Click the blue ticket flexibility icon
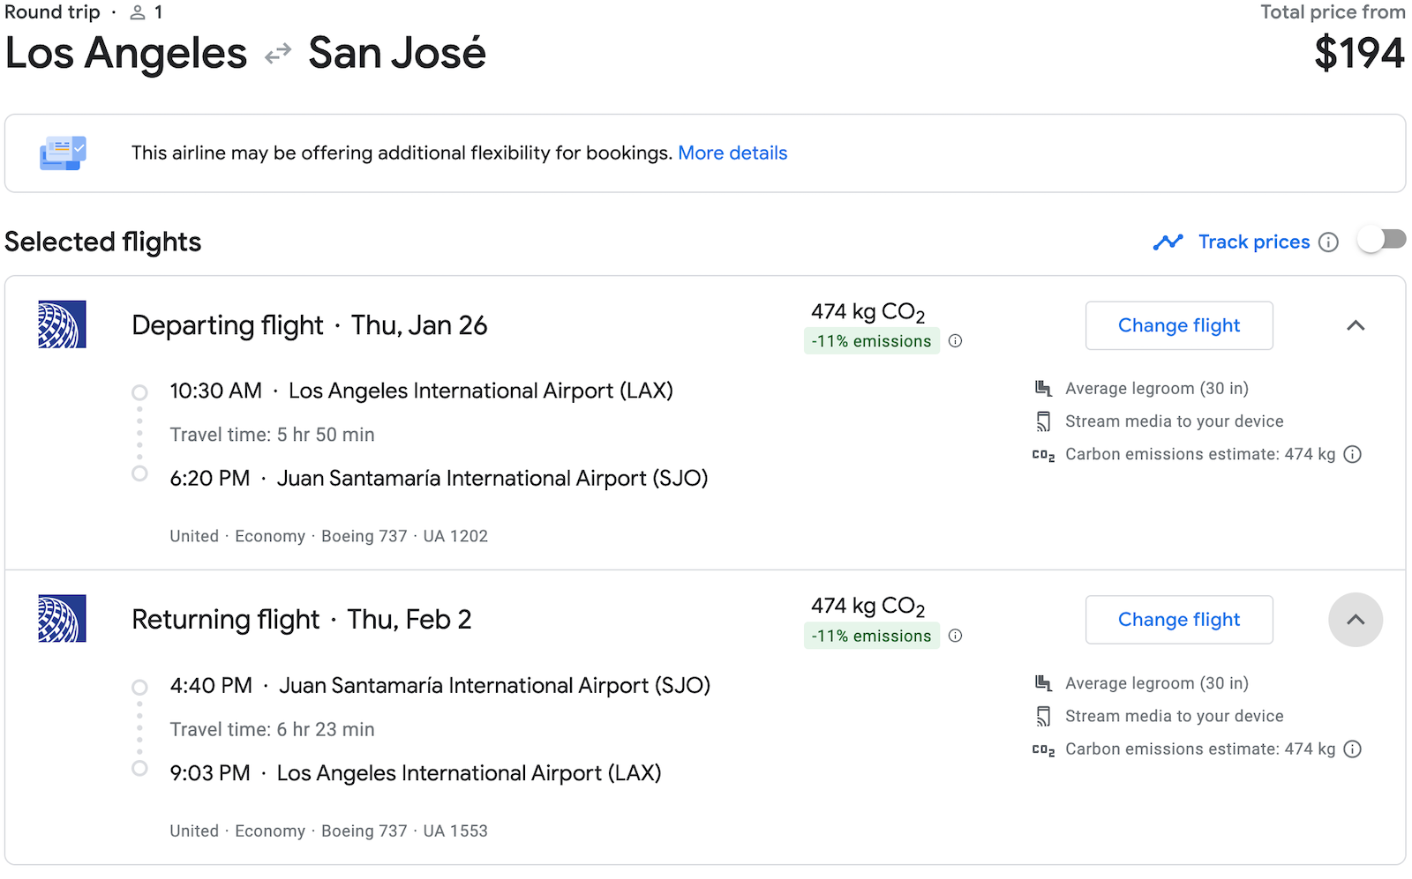 [x=62, y=152]
